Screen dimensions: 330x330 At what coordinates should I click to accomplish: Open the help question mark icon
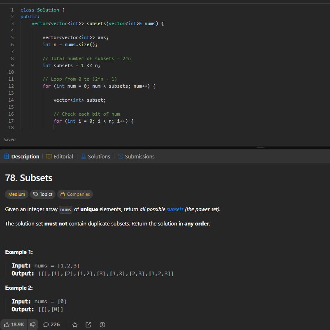pyautogui.click(x=102, y=325)
